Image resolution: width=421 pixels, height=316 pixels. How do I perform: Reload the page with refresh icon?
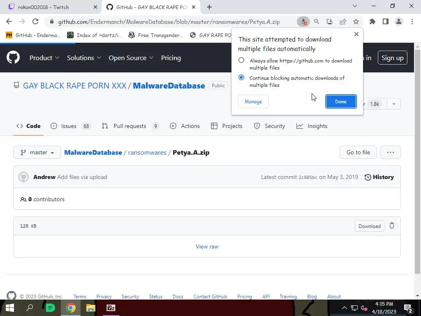click(35, 21)
